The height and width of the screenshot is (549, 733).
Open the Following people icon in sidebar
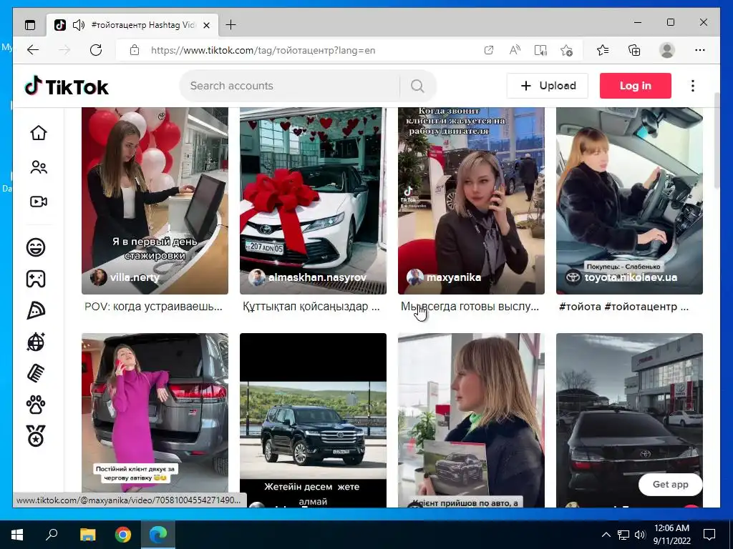[39, 167]
